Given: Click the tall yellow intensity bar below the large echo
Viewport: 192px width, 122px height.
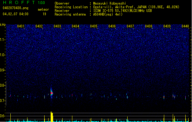Looking at the screenshot, I should pos(52,117).
